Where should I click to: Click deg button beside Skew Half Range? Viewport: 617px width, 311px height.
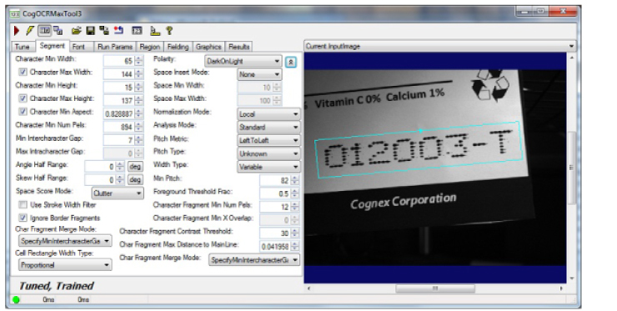(x=135, y=180)
